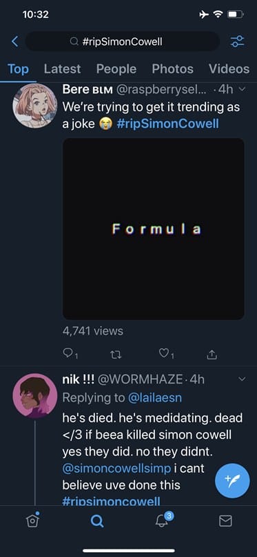The width and height of the screenshot is (257, 557).
Task: Switch to the Latest tab
Action: click(x=62, y=69)
